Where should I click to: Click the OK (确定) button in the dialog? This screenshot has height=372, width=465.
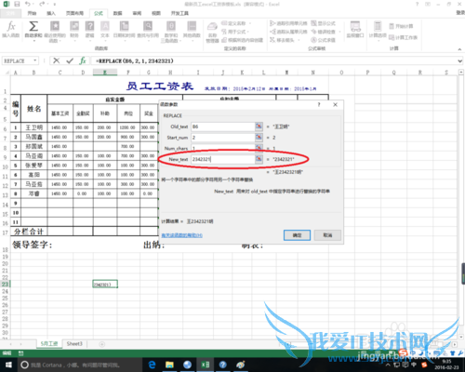point(297,235)
